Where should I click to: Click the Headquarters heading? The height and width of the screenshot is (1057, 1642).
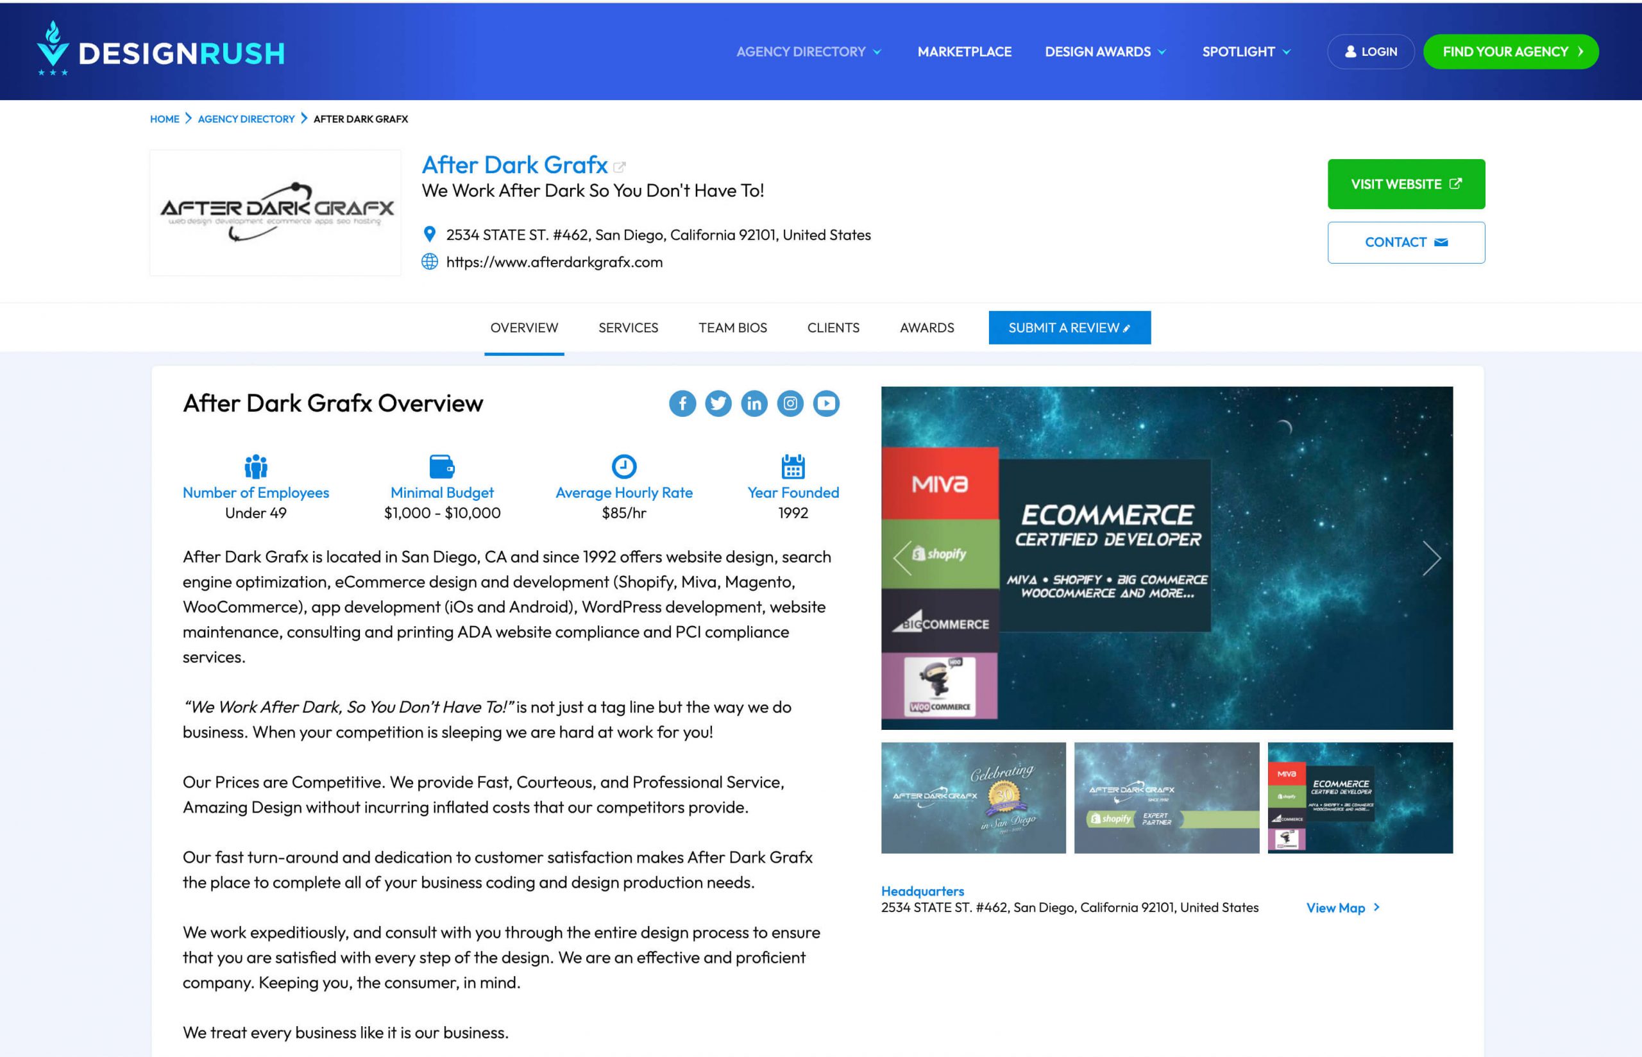(x=922, y=891)
